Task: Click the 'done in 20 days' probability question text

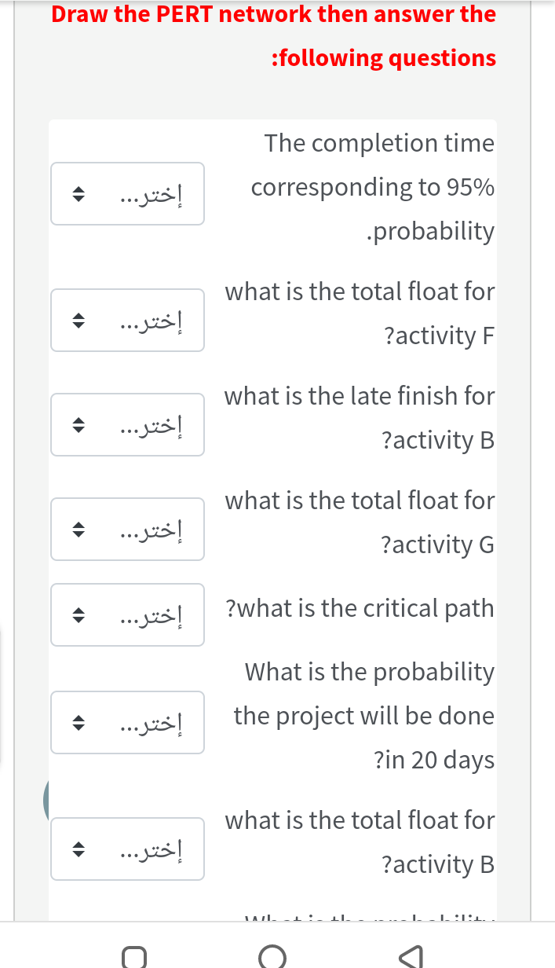Action: (x=366, y=716)
